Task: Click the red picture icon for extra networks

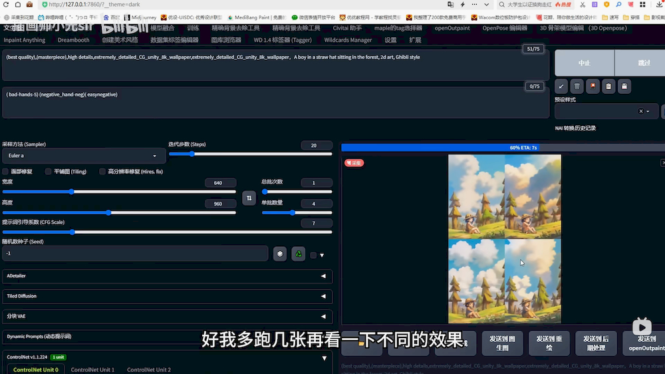Action: coord(593,86)
